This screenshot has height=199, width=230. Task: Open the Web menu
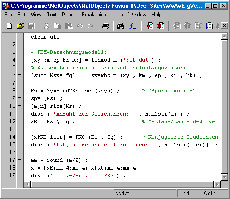(117, 15)
